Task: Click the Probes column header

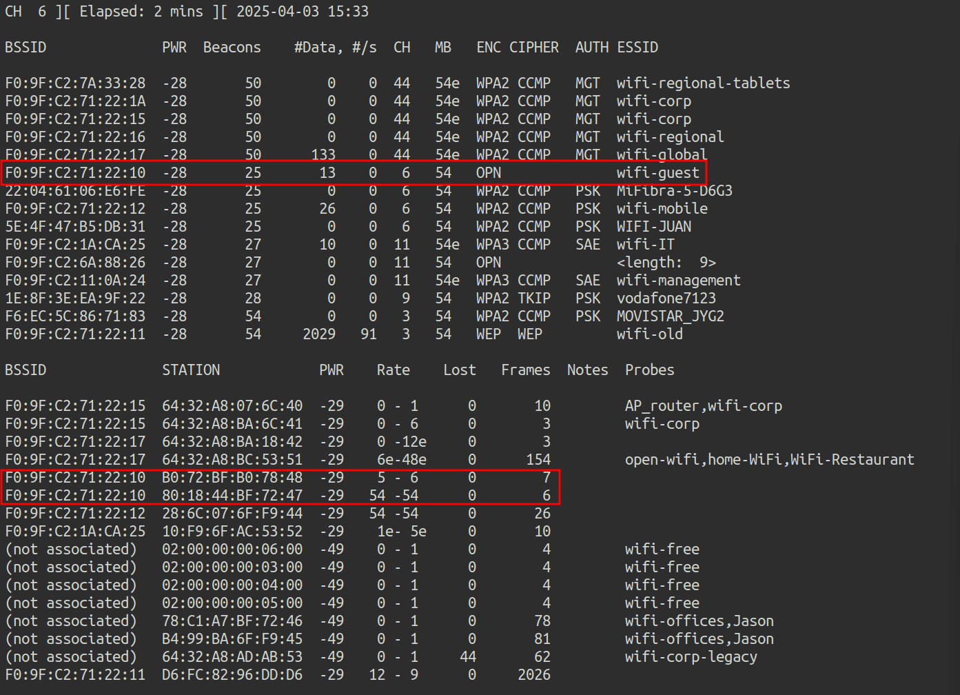Action: click(x=649, y=370)
